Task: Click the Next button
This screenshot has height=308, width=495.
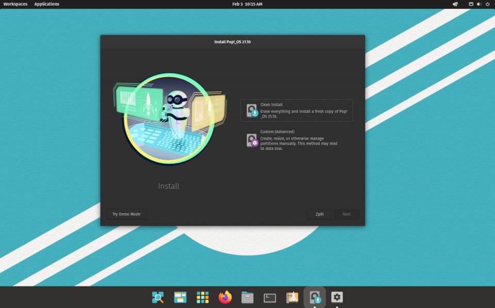Action: [346, 214]
